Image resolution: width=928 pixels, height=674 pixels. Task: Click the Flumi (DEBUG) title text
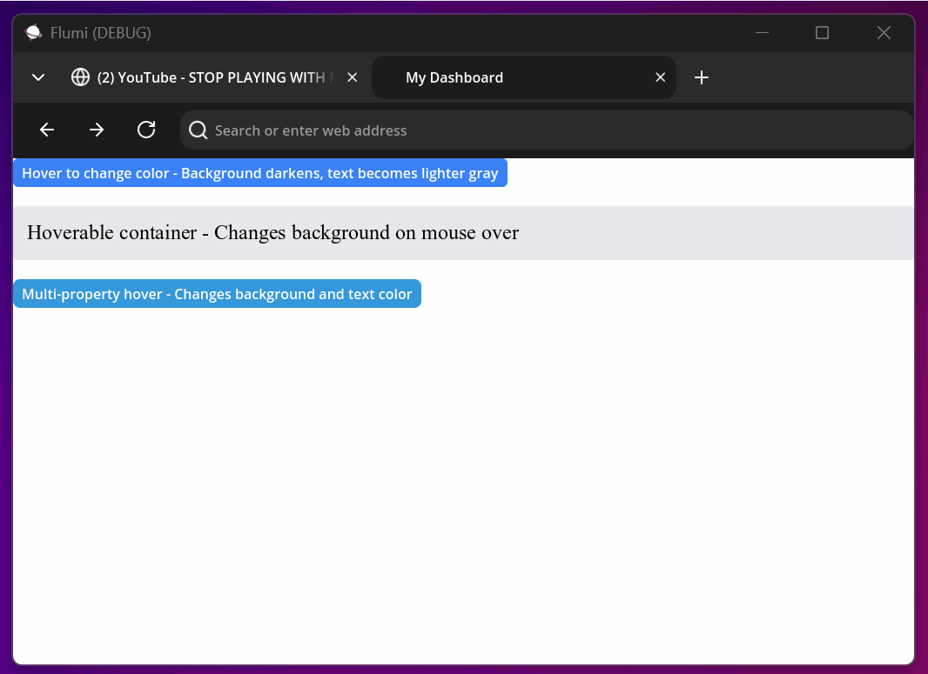[100, 33]
